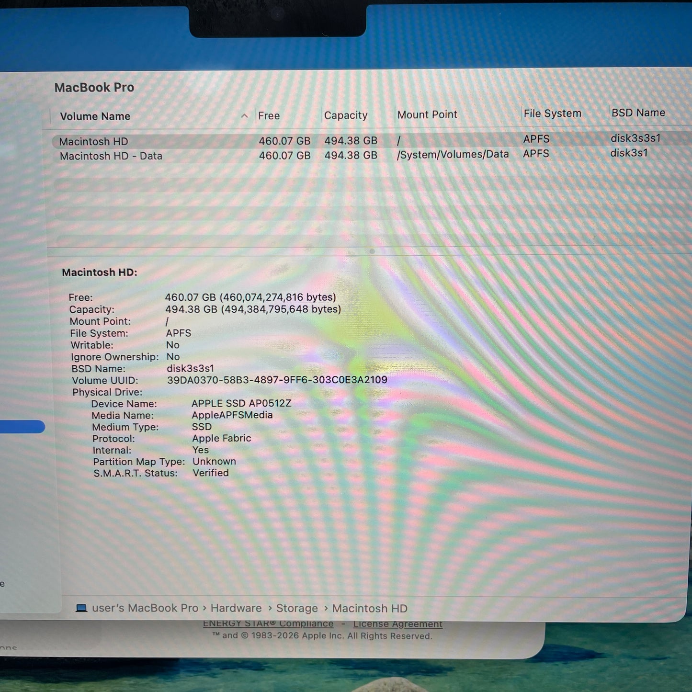
Task: Click the Mount Point column header
Action: [427, 115]
